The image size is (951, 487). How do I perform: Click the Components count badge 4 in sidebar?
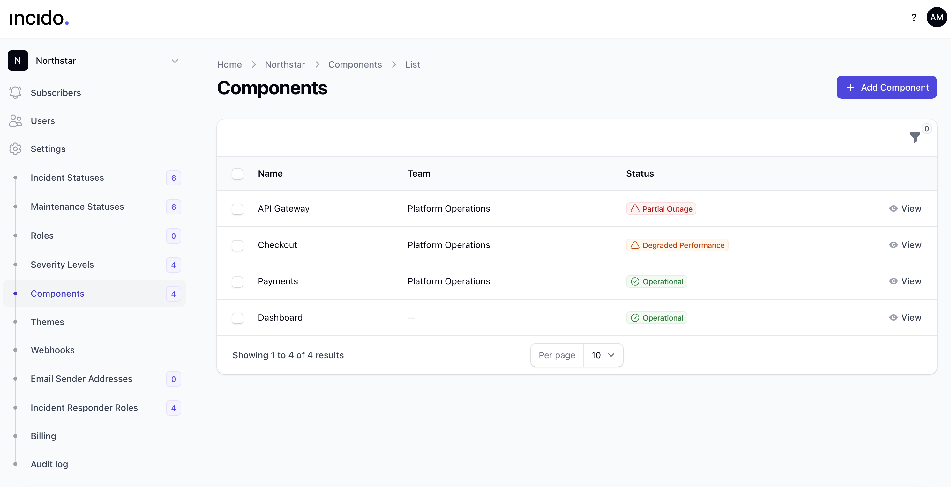[173, 294]
